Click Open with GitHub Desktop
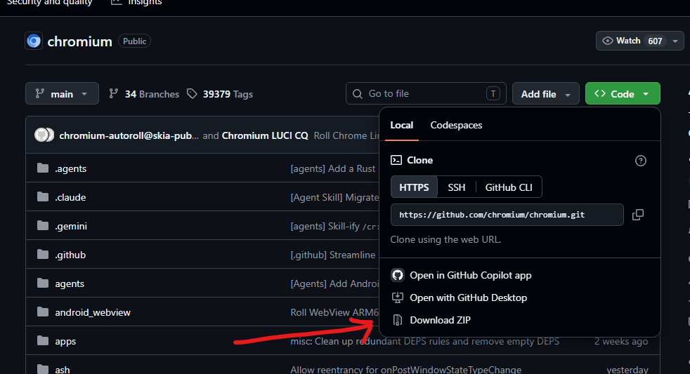Viewport: 690px width, 374px height. (468, 298)
